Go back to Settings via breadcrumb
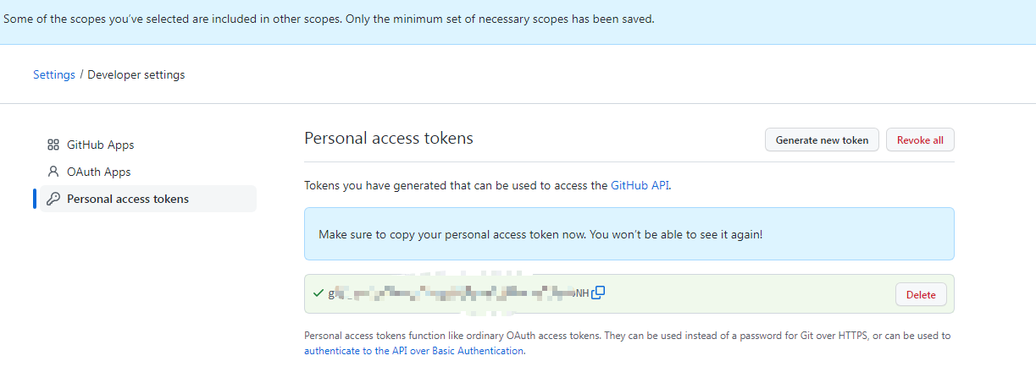 pos(54,74)
